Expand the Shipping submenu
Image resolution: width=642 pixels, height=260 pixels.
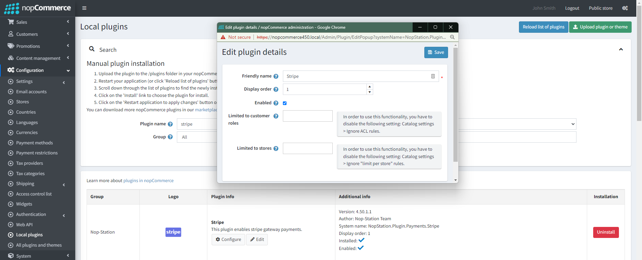[64, 184]
